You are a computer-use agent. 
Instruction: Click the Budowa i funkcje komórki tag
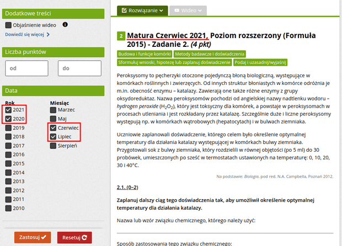pos(145,54)
